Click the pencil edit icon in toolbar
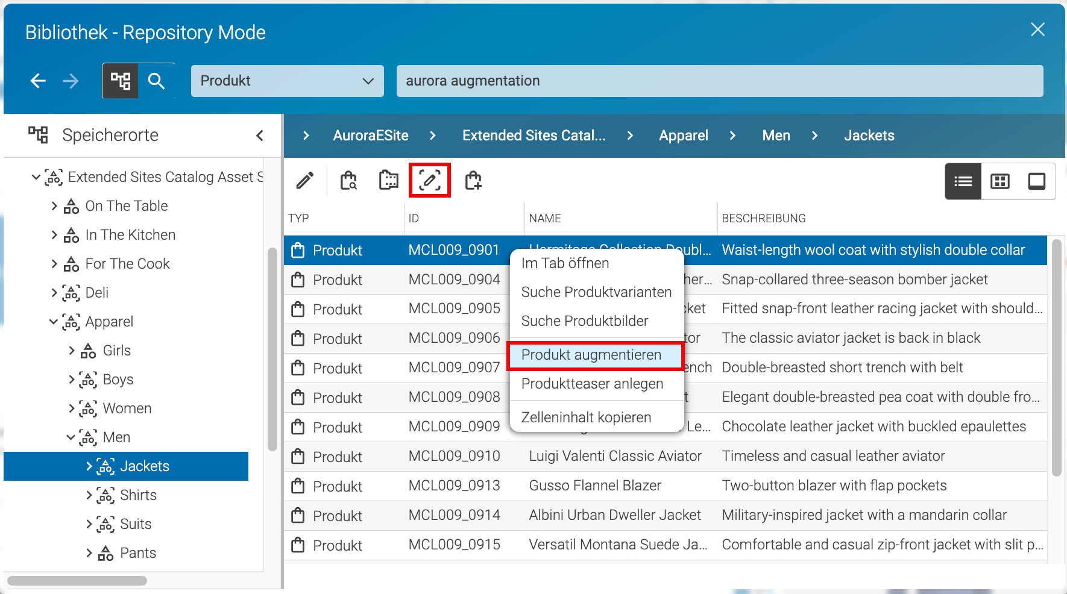Screen dimensions: 1067x594 click(x=305, y=180)
